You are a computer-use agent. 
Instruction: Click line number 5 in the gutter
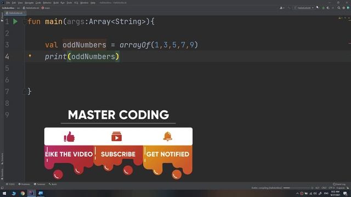click(7, 68)
